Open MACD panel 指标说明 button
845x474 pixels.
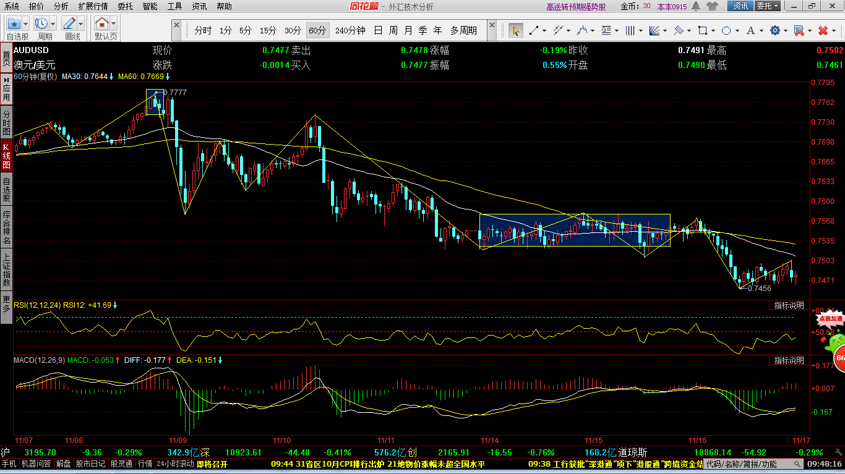[x=789, y=360]
